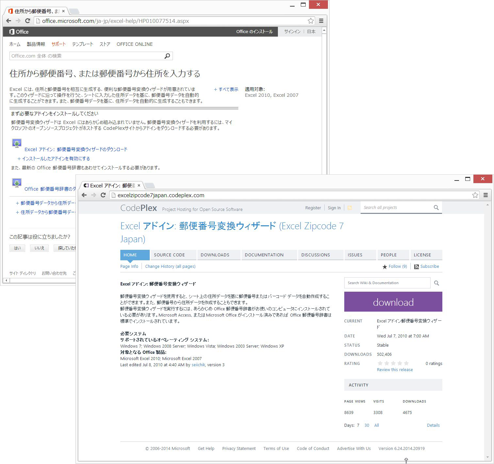
Task: Click the Office.com search magnifier icon
Action: pyautogui.click(x=167, y=56)
